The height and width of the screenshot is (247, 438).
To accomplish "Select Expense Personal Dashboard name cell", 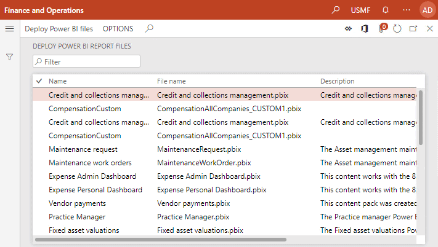I will tap(95, 190).
